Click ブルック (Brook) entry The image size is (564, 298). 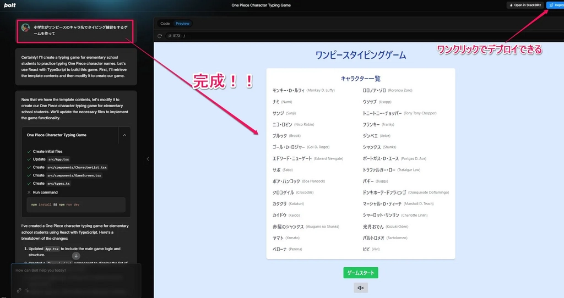[x=286, y=136]
